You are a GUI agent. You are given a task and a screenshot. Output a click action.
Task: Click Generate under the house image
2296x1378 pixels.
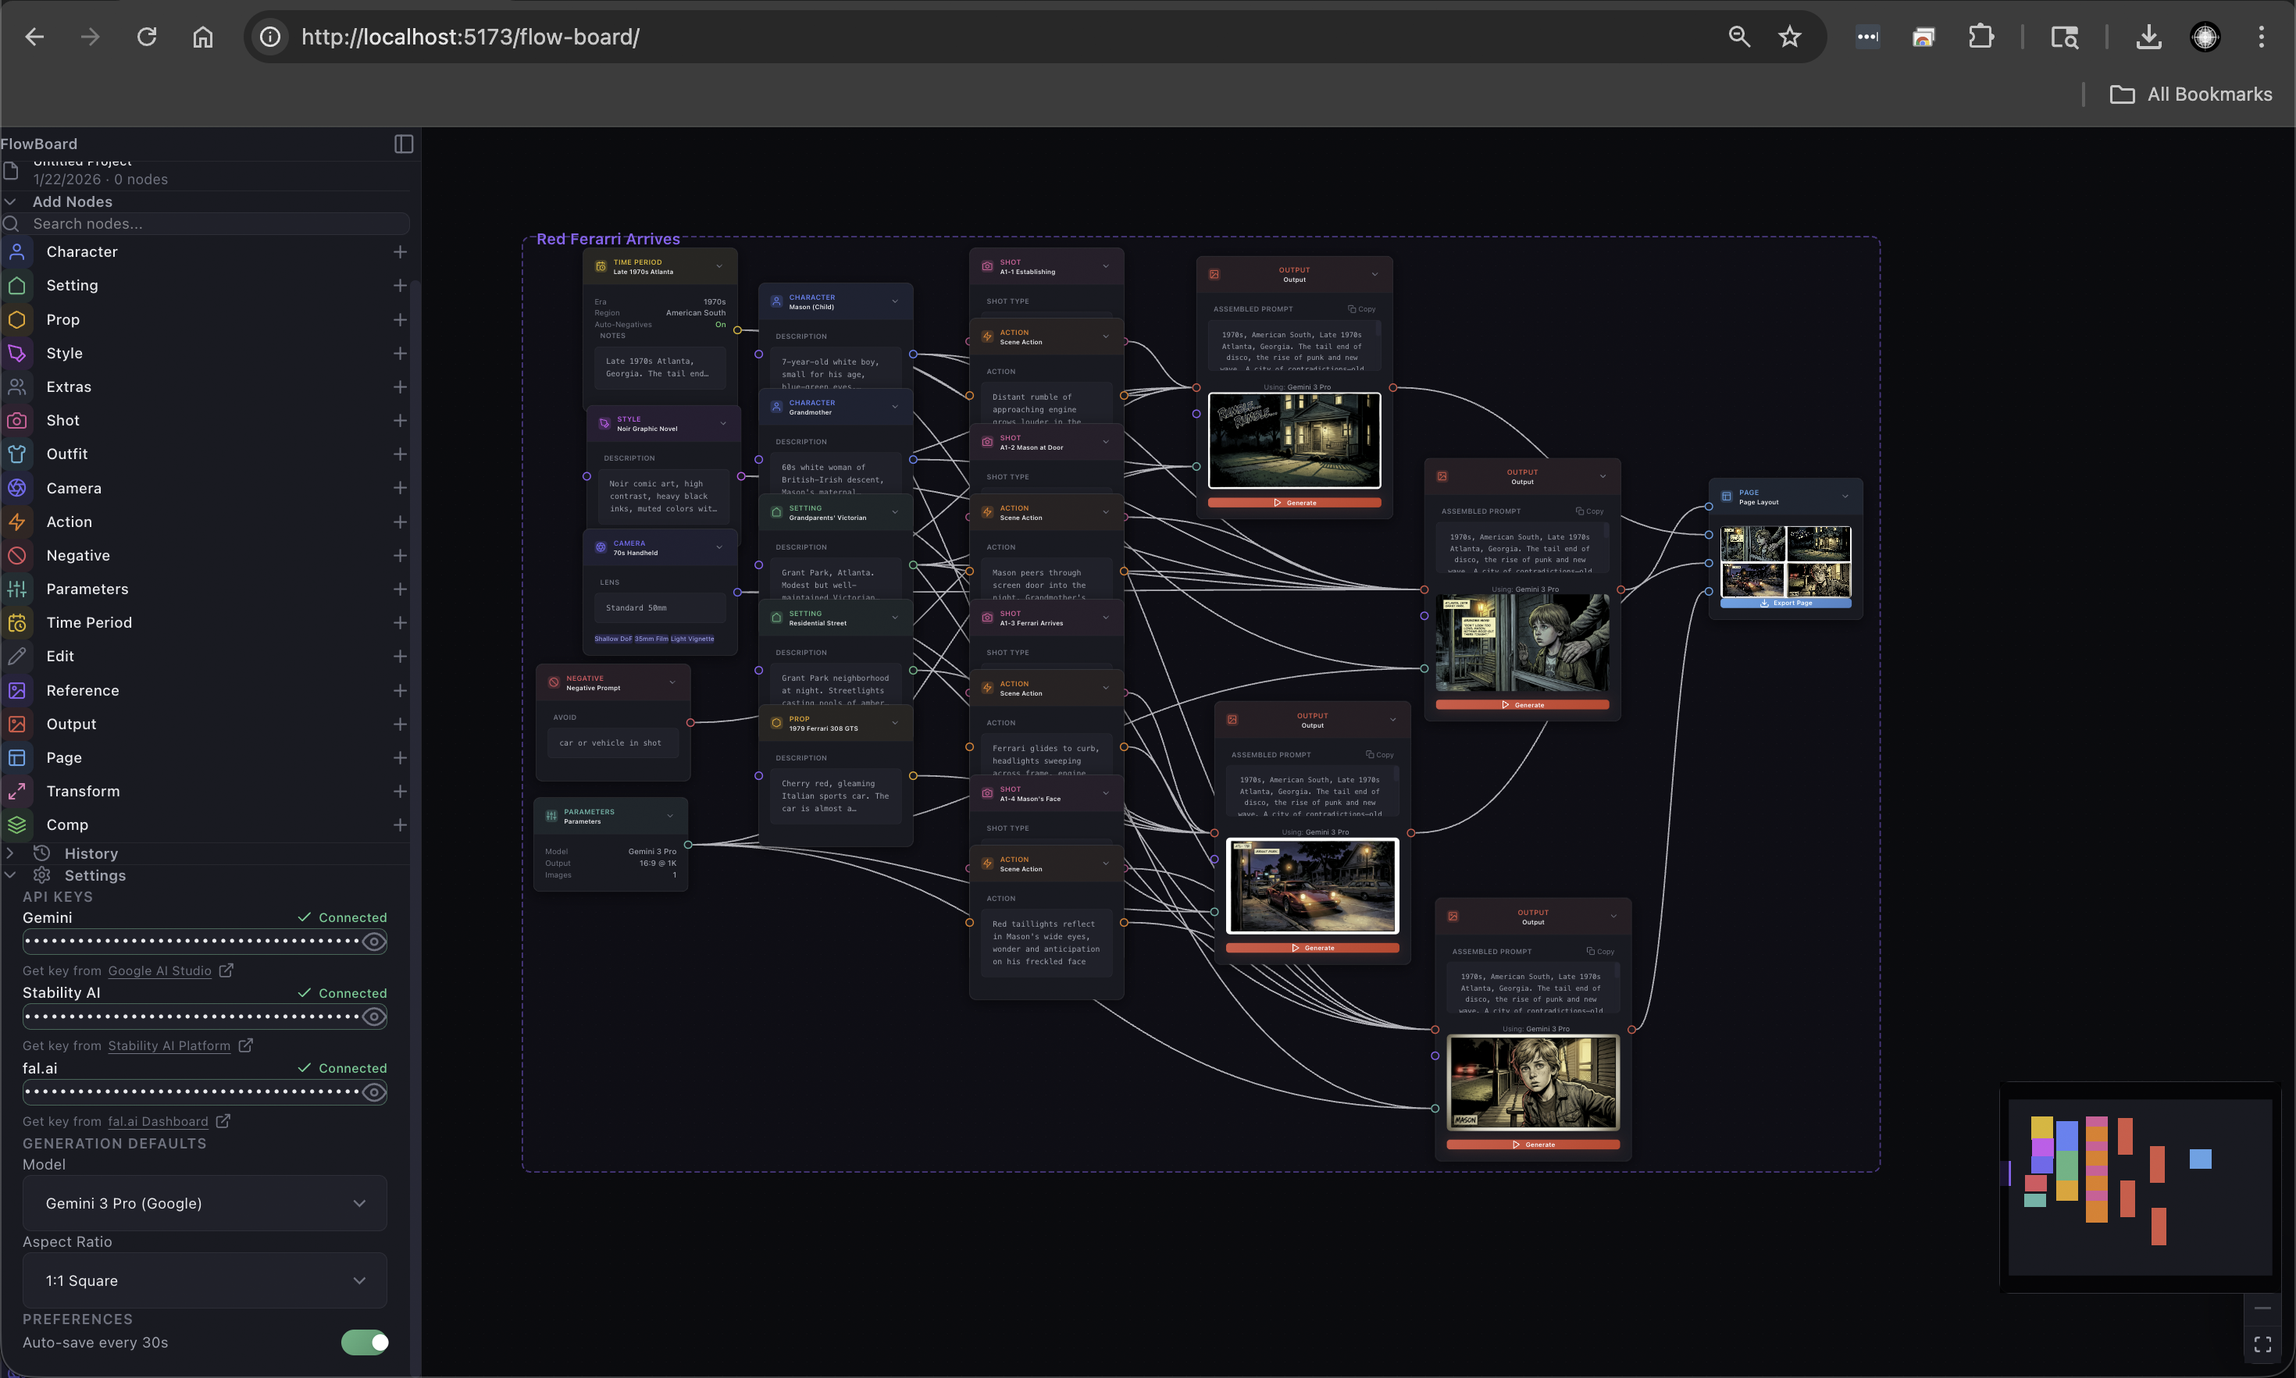click(x=1294, y=502)
